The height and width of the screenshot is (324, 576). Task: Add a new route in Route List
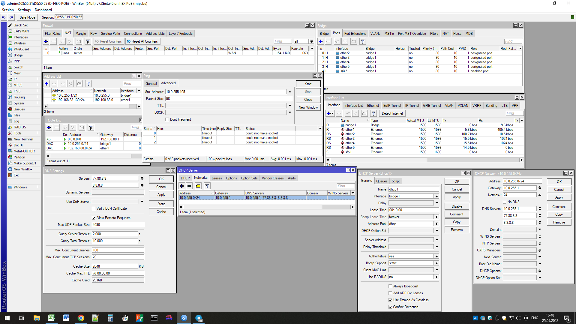49,127
